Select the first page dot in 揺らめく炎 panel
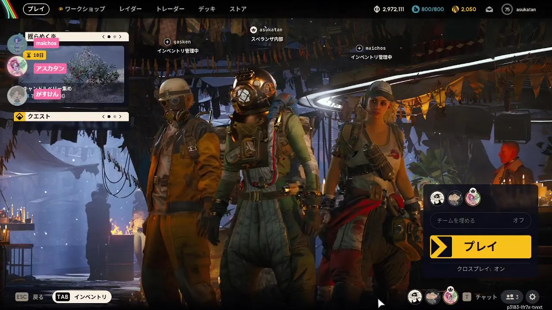 click(x=109, y=37)
